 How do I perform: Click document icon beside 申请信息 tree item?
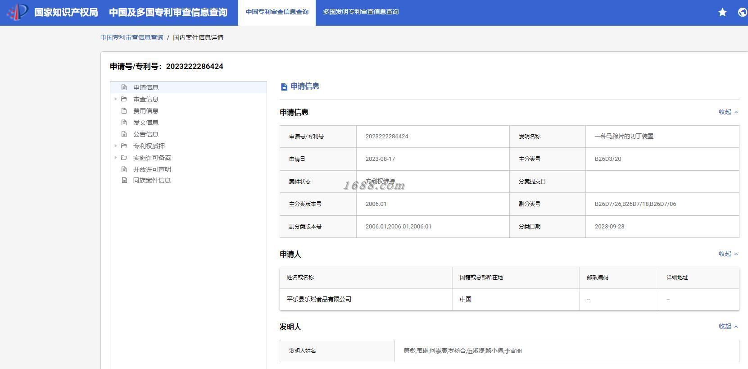click(x=124, y=87)
